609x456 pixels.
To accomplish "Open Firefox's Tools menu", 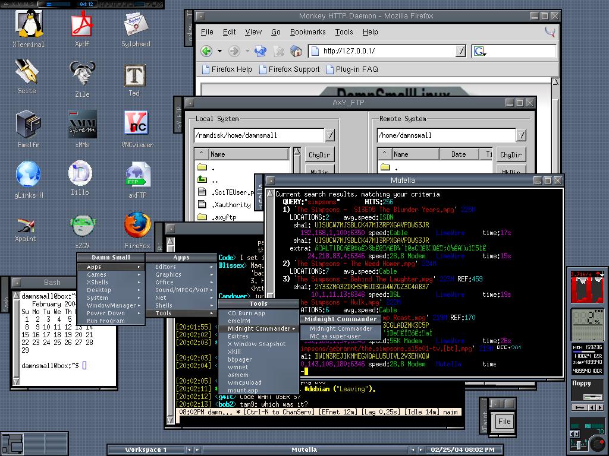I will [344, 32].
